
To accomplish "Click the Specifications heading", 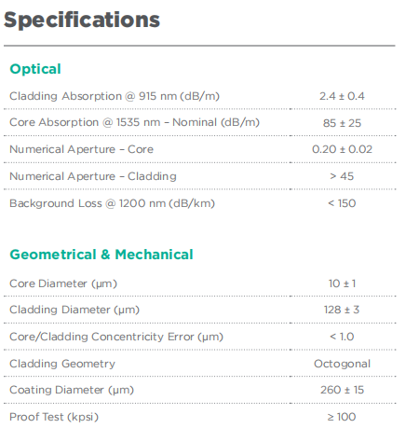I will 82,21.
